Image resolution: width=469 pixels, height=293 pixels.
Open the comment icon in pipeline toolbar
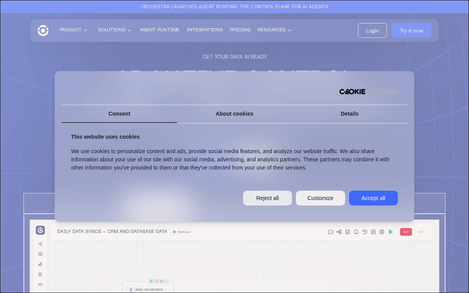pos(331,232)
